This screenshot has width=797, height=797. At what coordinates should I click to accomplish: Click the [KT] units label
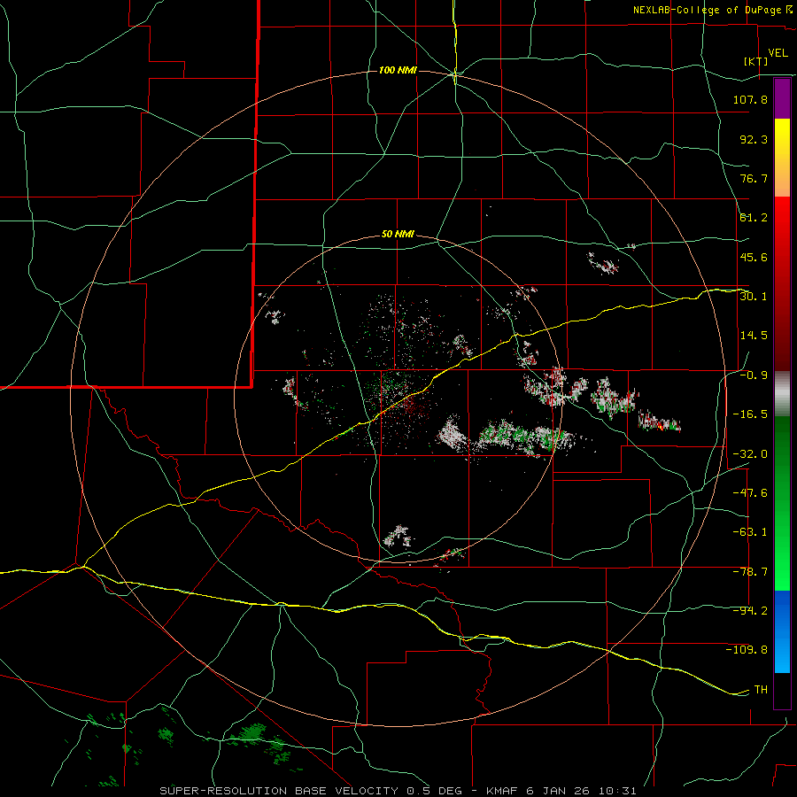(x=756, y=61)
